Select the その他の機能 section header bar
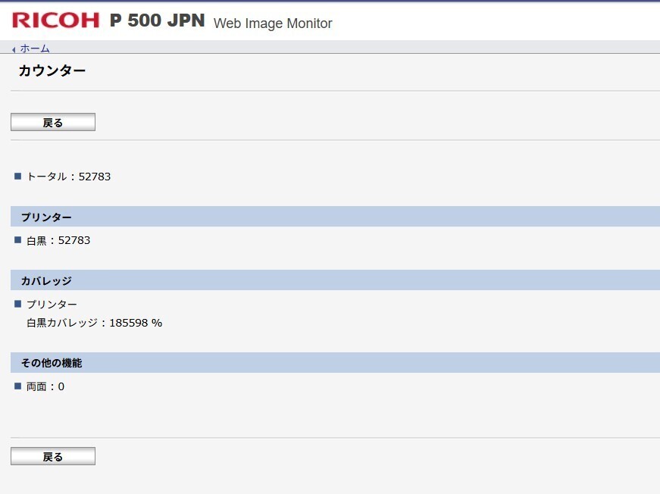 (x=335, y=363)
